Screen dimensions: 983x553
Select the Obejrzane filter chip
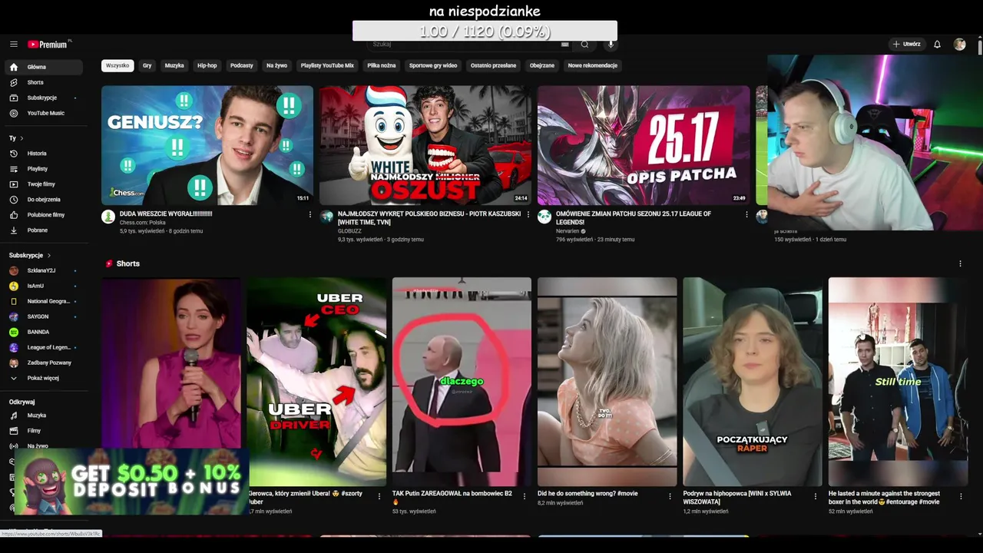[x=542, y=66]
